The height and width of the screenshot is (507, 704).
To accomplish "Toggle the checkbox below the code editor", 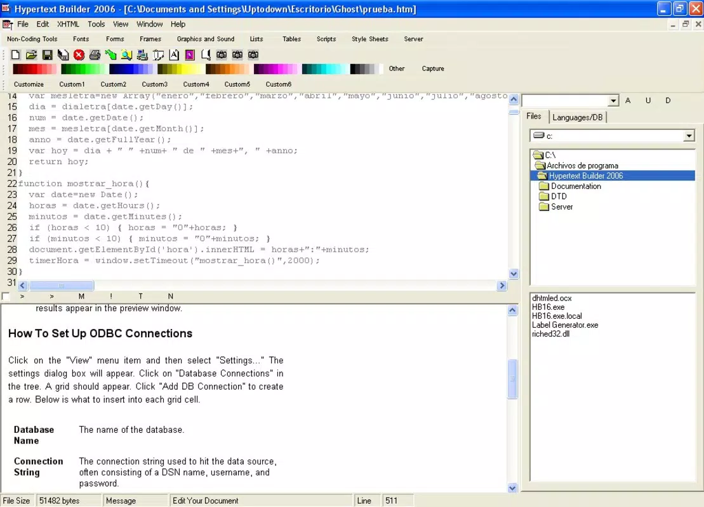I will tap(6, 297).
